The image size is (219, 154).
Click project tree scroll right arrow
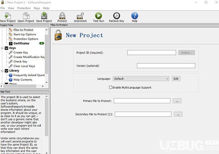coord(43,86)
